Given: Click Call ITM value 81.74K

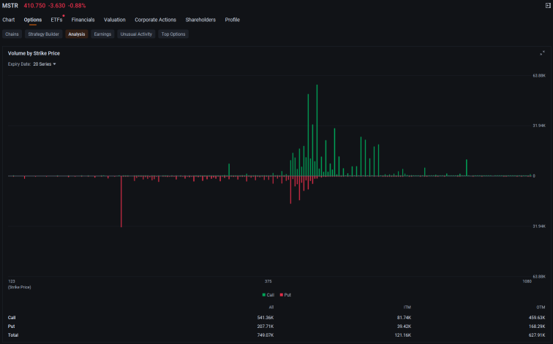Looking at the screenshot, I should click(x=405, y=318).
